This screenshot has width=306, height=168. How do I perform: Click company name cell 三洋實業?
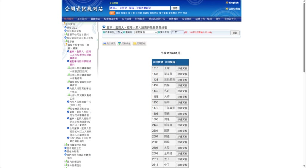[170, 108]
